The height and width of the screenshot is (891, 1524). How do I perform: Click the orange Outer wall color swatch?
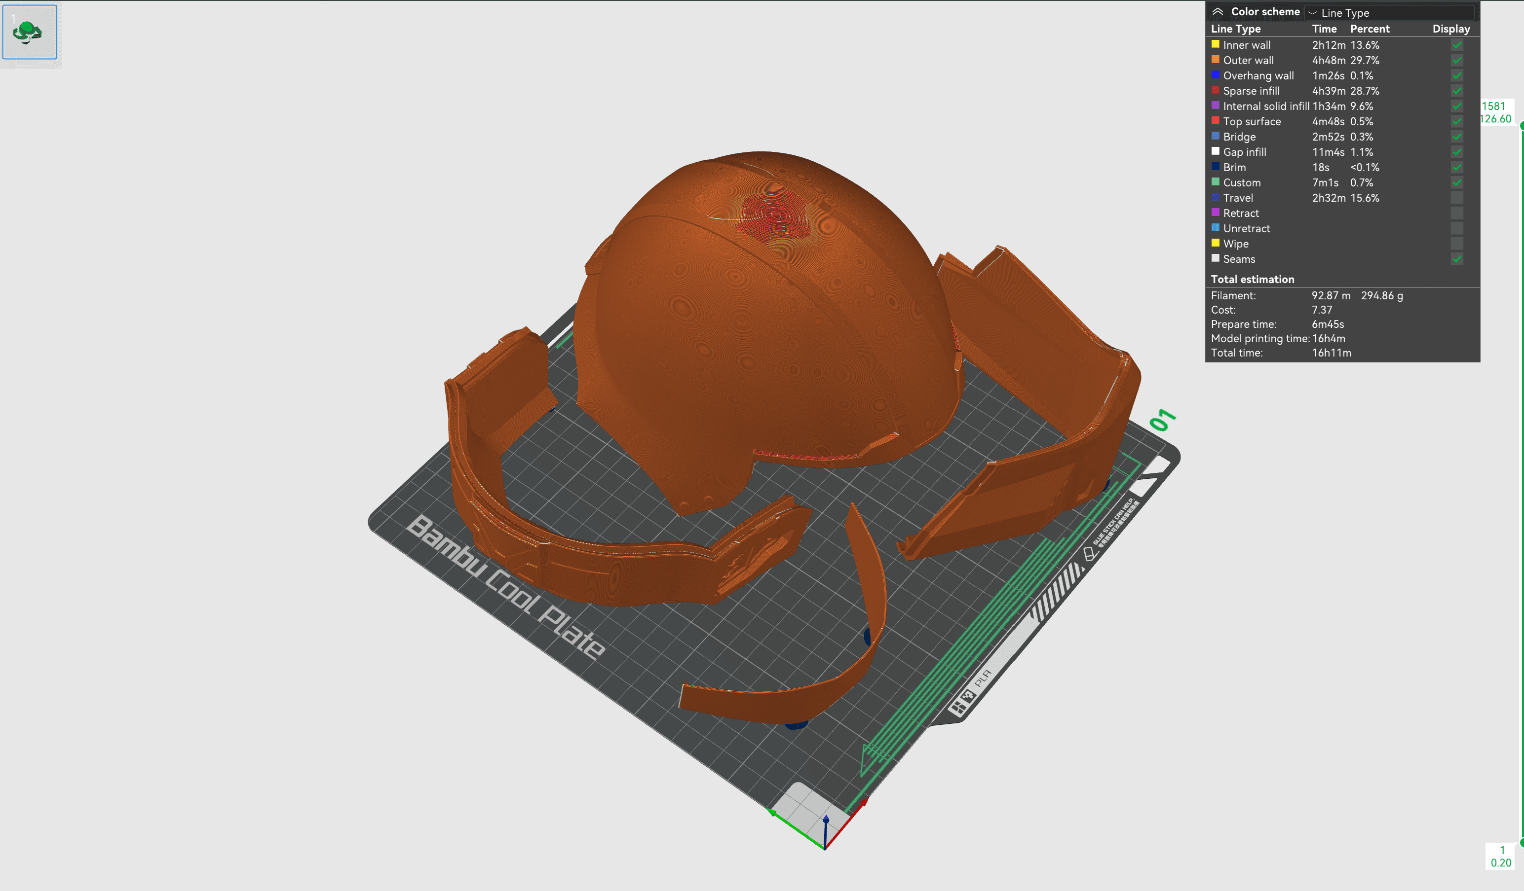(x=1216, y=59)
